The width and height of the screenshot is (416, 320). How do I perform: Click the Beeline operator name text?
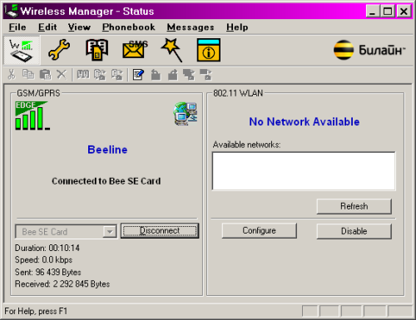point(107,150)
